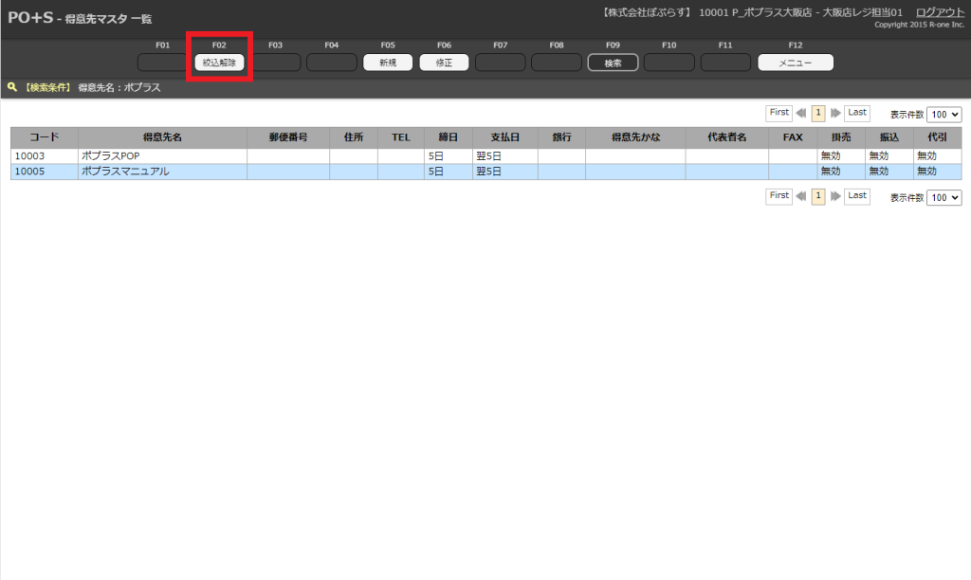Click the top previous page arrow
The height and width of the screenshot is (580, 971).
coord(801,113)
